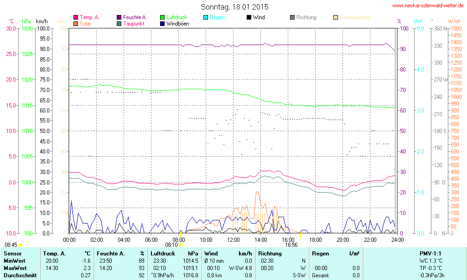Click the Durchschnitt row label
The height and width of the screenshot is (280, 467).
(x=20, y=275)
